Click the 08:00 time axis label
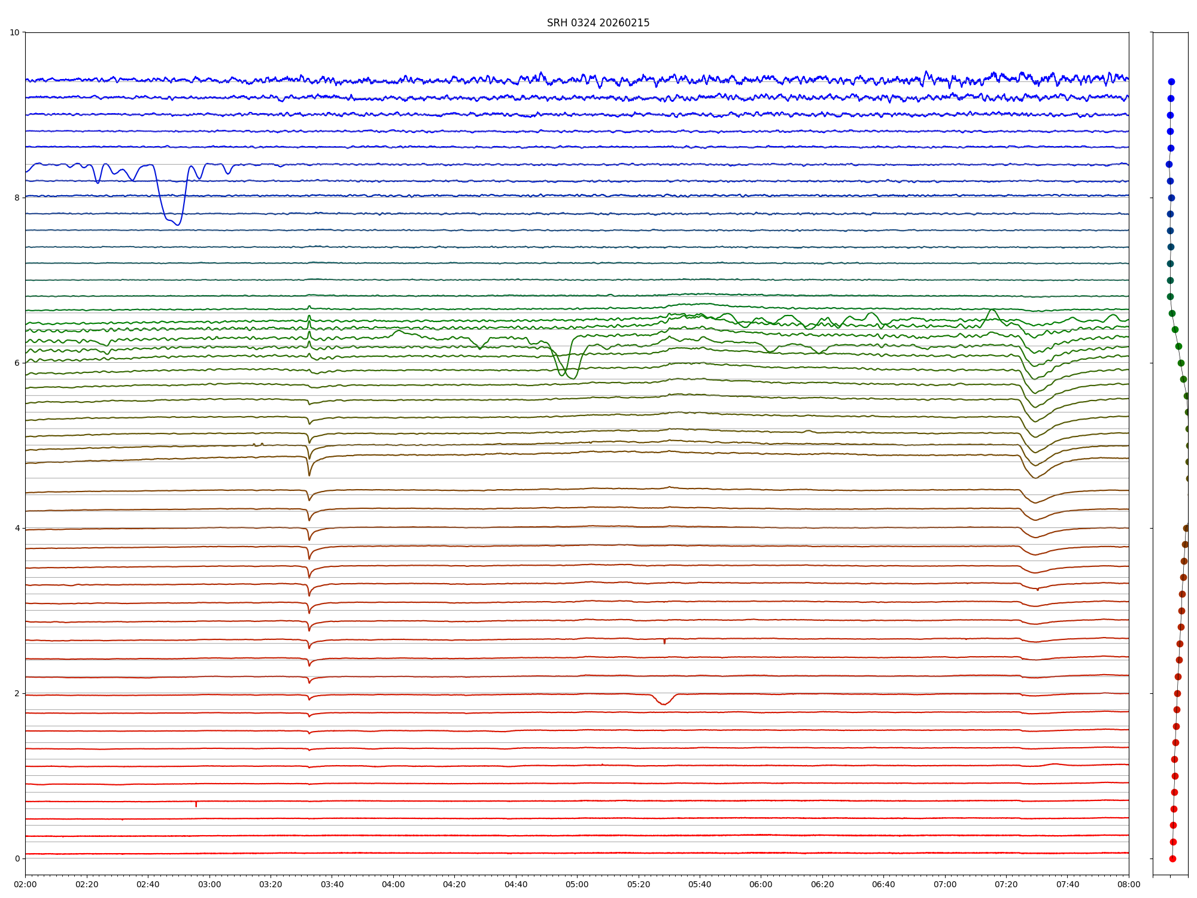 tap(1129, 884)
